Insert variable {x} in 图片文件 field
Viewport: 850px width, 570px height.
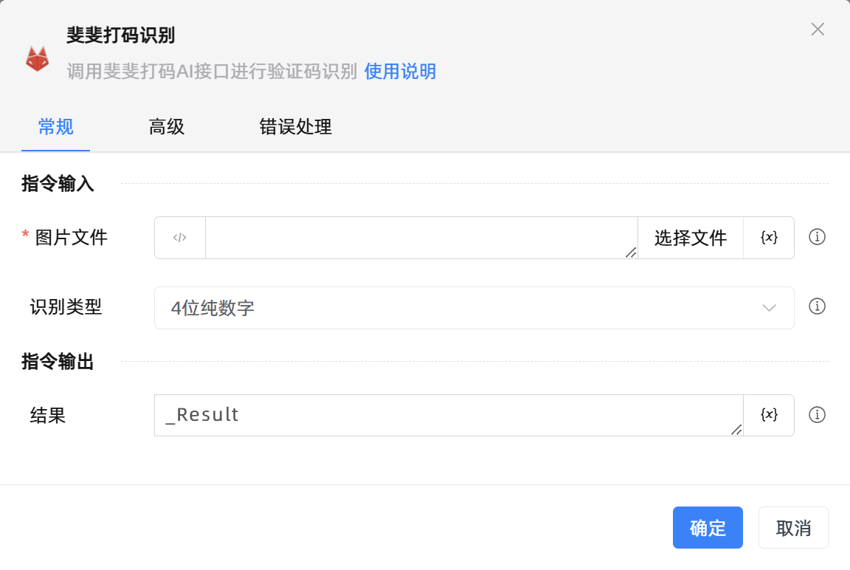[x=769, y=238]
